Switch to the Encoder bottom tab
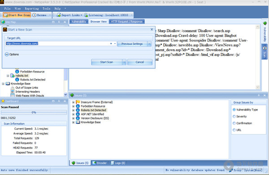 100,163
